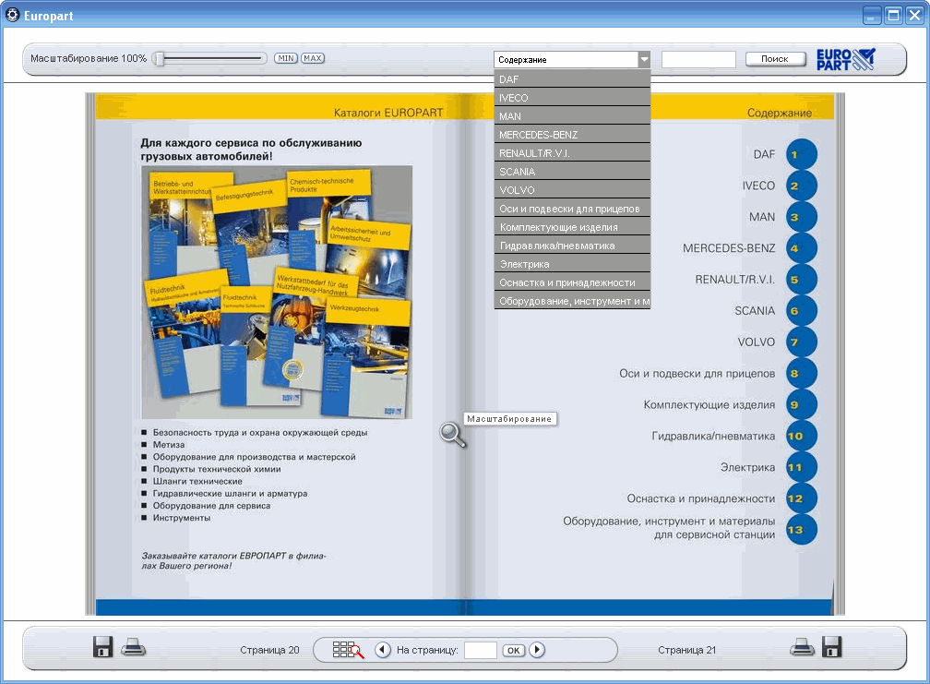Click the left save (floppy disk) icon
Screen dimensions: 930x684
point(103,647)
